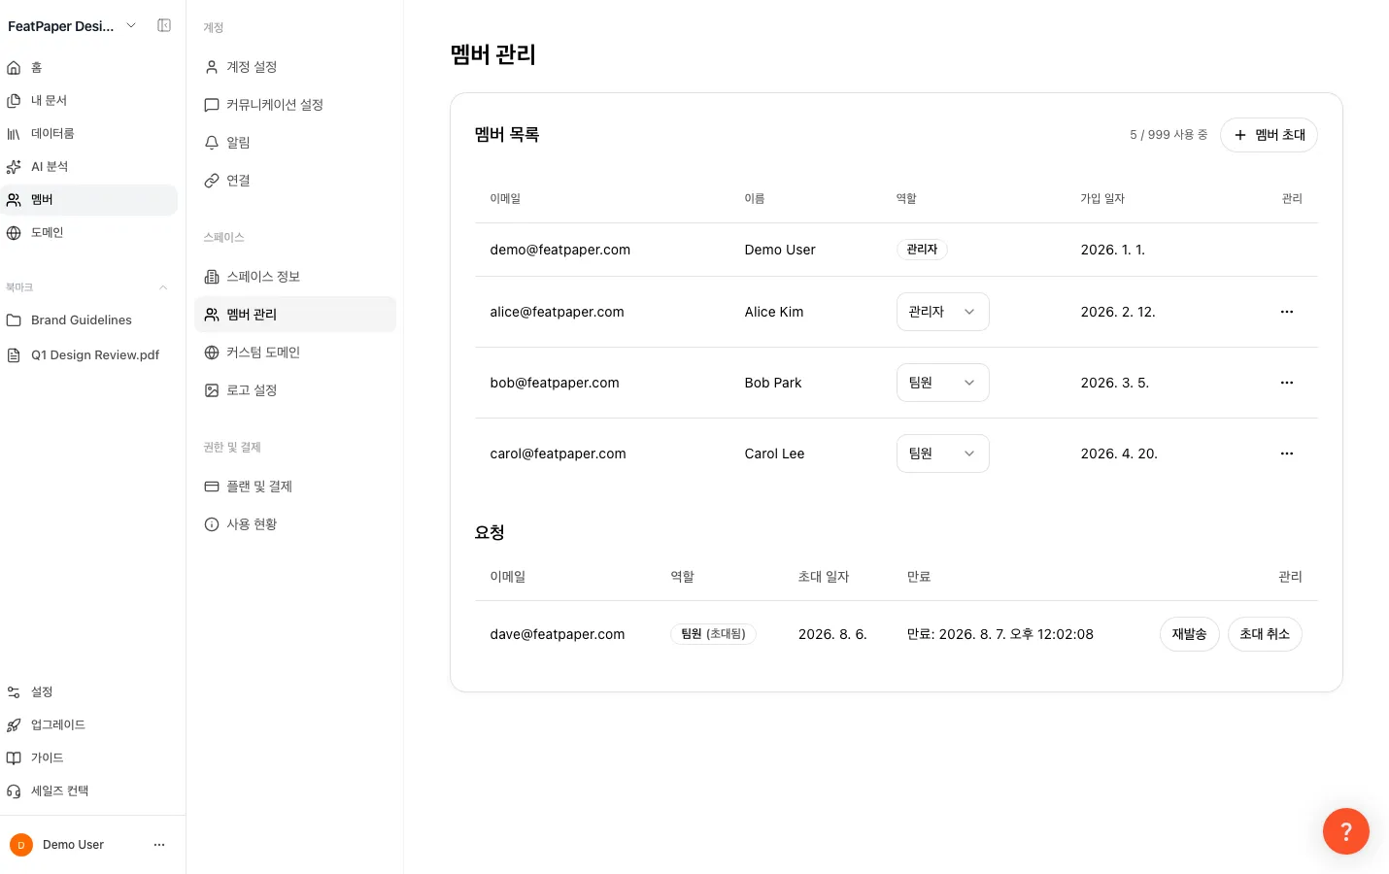Open role dropdown for bob@featpaper.com
The height and width of the screenshot is (874, 1389).
[x=942, y=383]
